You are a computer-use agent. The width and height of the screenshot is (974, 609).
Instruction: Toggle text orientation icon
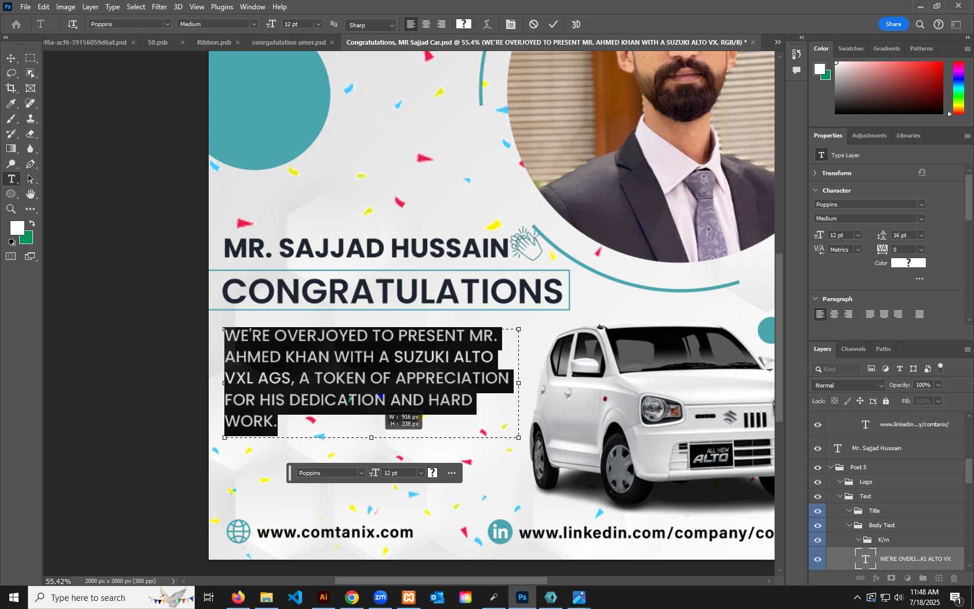[72, 24]
